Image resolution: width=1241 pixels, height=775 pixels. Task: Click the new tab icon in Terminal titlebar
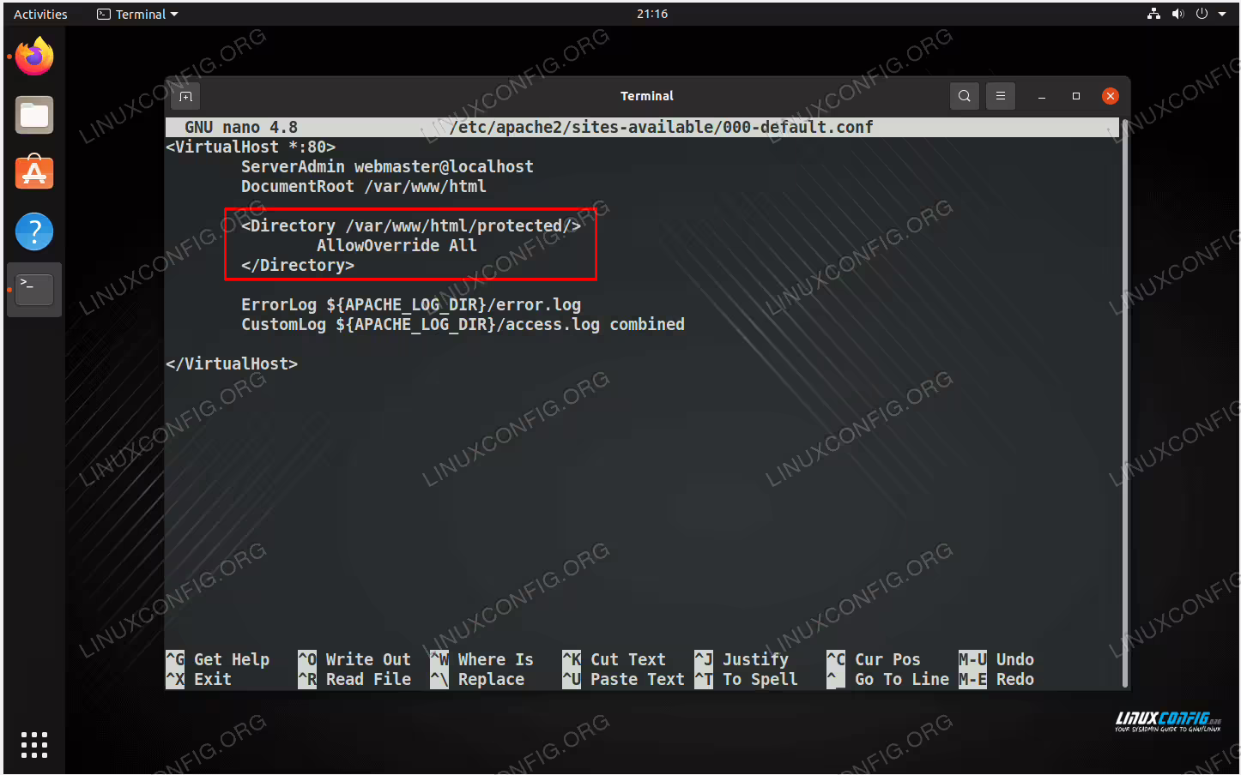pyautogui.click(x=185, y=96)
